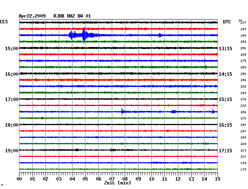Click minute 00 on the time axis
The height and width of the screenshot is (189, 248).
point(19,179)
